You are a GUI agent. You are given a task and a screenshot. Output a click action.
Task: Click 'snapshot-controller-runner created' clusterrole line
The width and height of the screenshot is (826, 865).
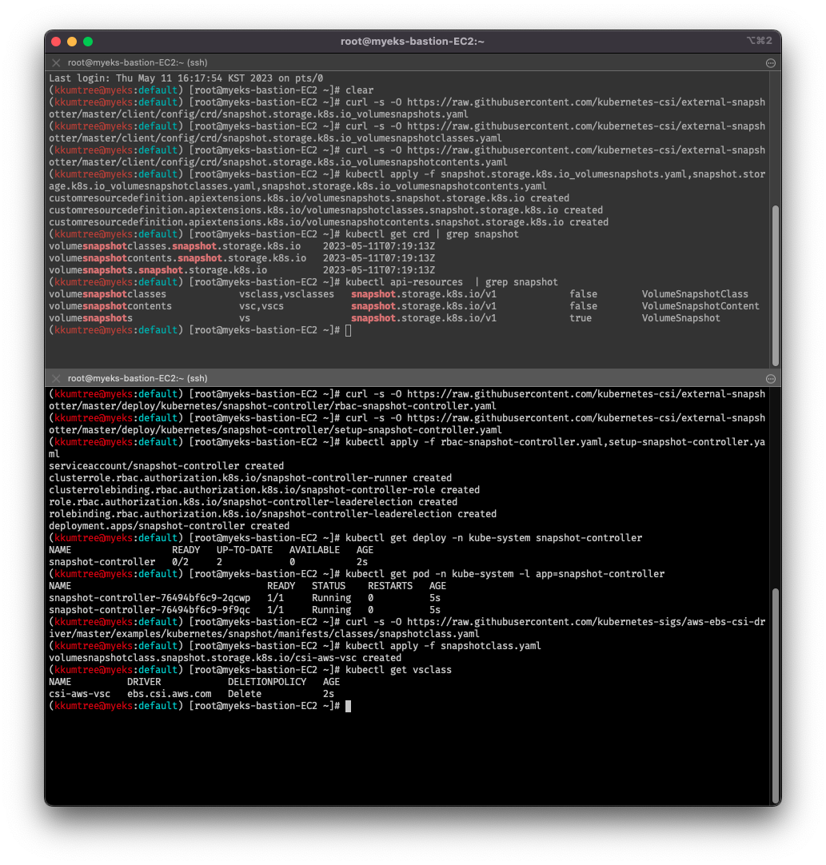tap(250, 478)
